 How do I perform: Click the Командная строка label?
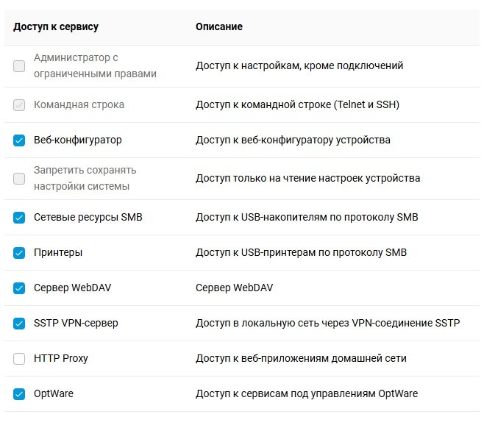79,104
